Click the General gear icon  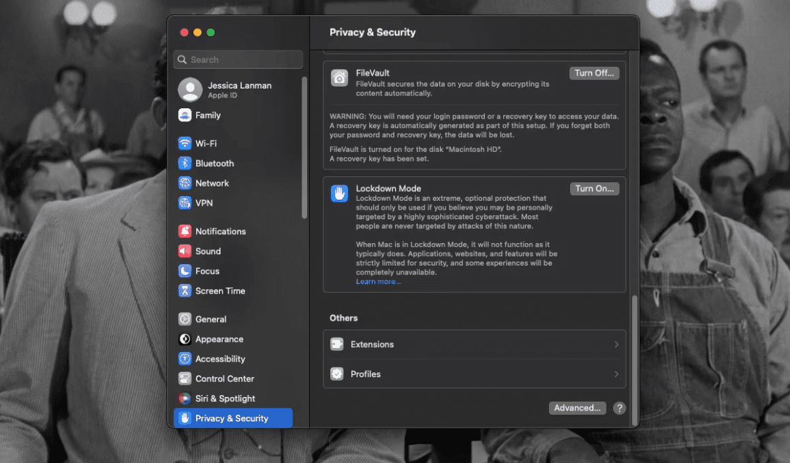click(185, 319)
